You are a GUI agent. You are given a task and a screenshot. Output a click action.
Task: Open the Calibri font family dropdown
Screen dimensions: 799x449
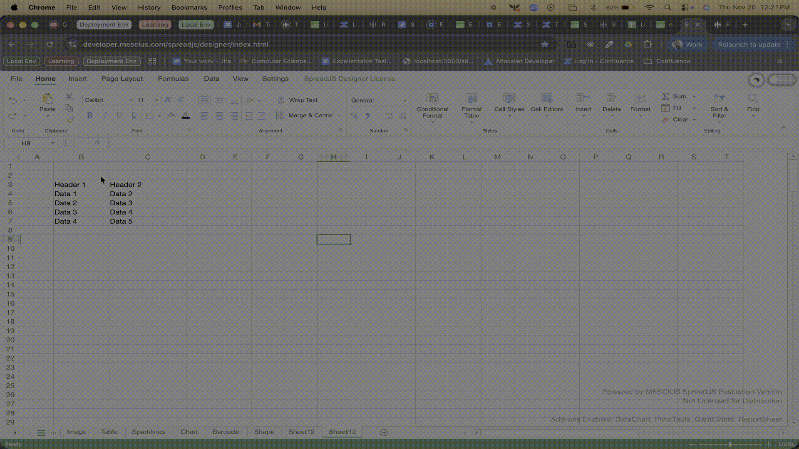click(x=130, y=100)
